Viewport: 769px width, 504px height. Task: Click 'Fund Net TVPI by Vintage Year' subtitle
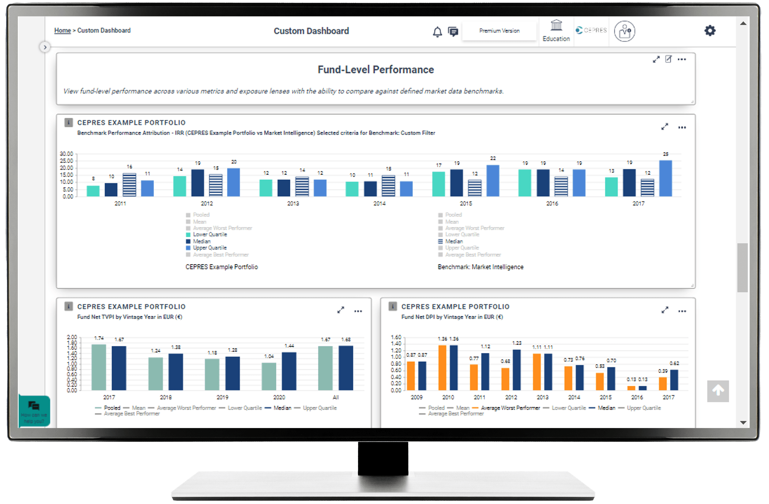(130, 317)
